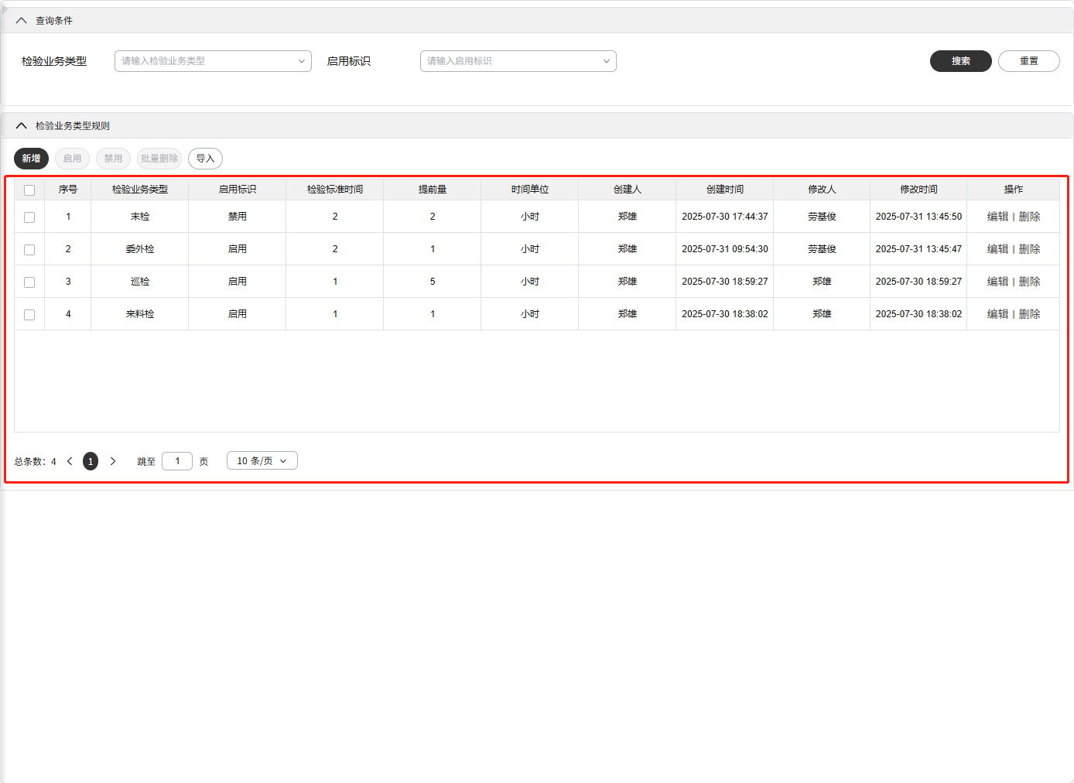Screen dimensions: 1074x783
Task: Open the 检验业务类型 dropdown
Action: (213, 61)
